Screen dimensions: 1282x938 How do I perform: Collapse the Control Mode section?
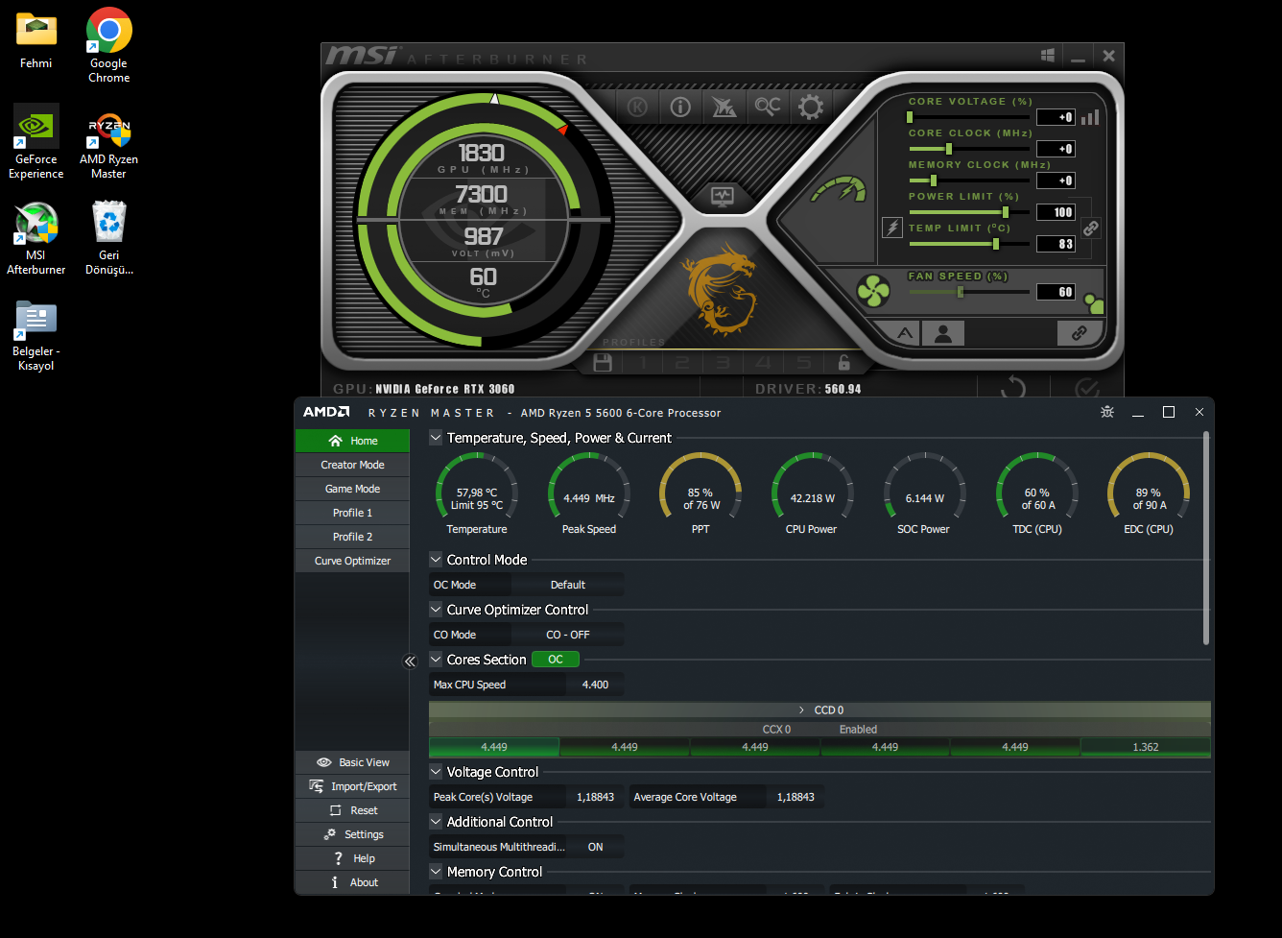click(x=436, y=560)
